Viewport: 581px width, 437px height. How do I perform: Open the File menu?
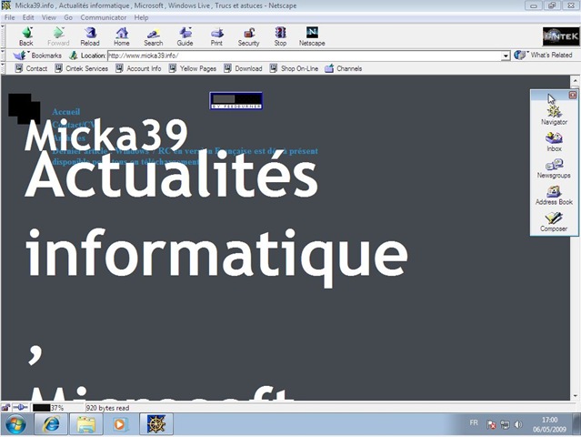pos(10,17)
